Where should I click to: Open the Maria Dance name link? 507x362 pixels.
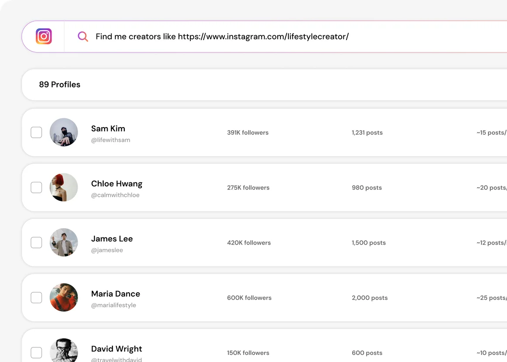pos(116,294)
